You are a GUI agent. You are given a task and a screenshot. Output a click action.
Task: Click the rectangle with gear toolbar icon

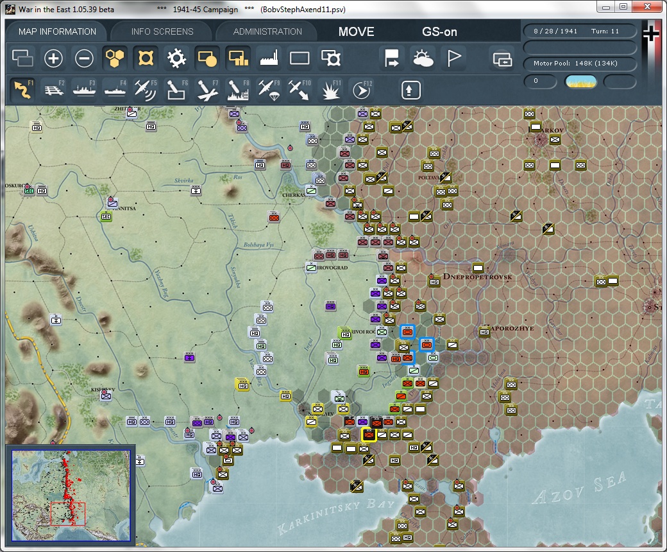pyautogui.click(x=330, y=58)
